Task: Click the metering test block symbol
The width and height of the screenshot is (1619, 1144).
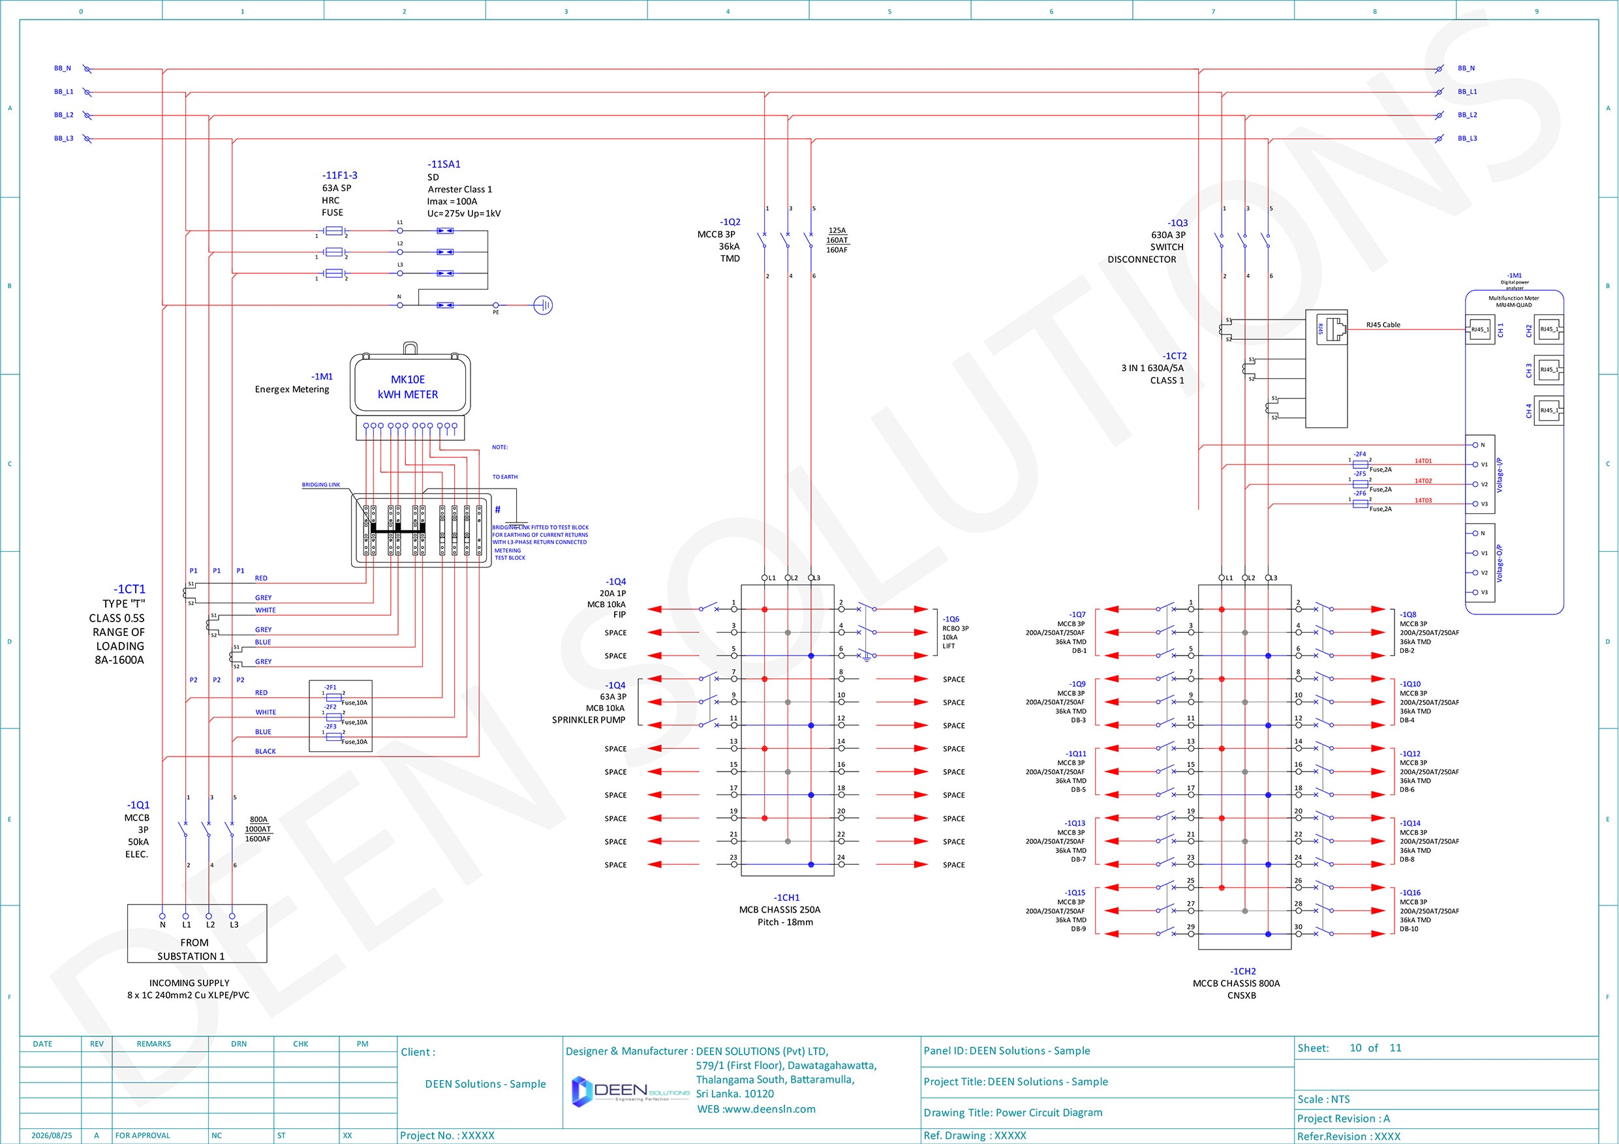Action: (x=421, y=530)
